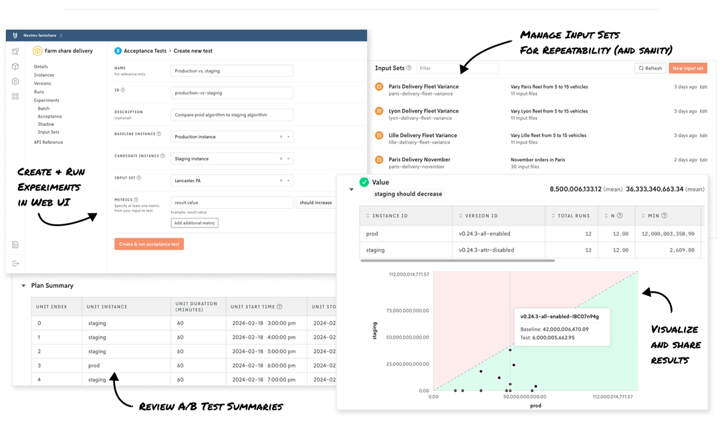Image resolution: width=722 pixels, height=425 pixels.
Task: Click help icon next to Input Sets heading
Action: pyautogui.click(x=409, y=68)
